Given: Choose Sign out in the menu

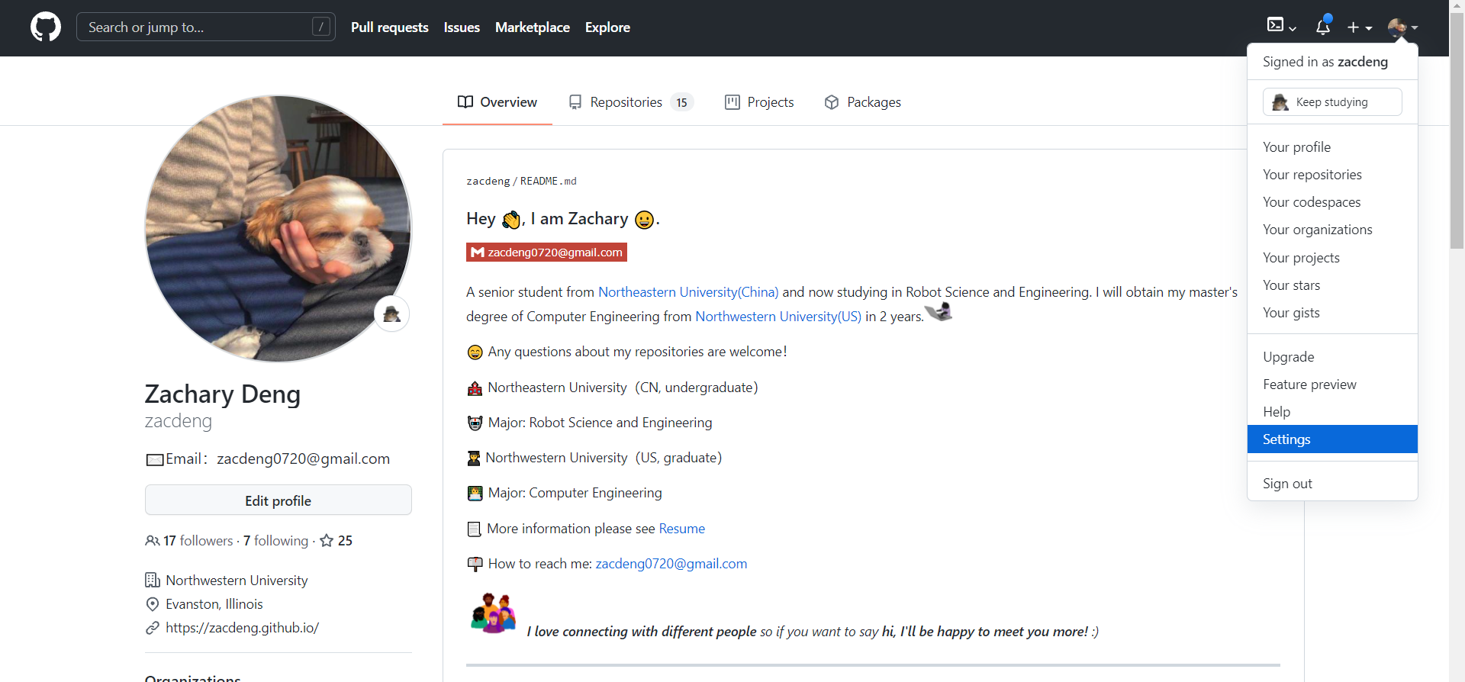Looking at the screenshot, I should [x=1287, y=484].
